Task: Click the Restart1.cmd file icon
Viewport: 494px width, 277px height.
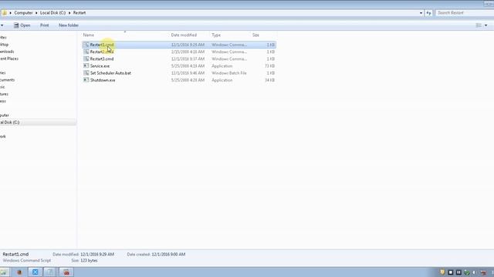Action: 86,45
